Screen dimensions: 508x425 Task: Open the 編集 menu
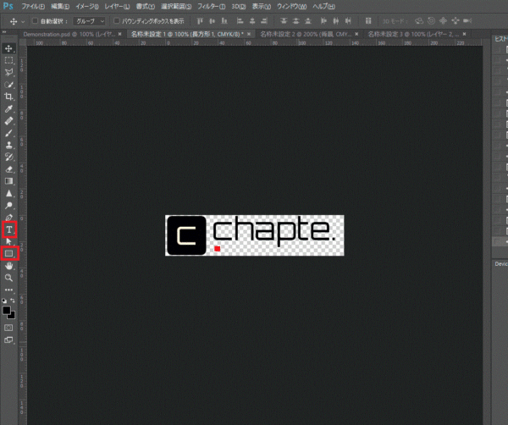point(60,7)
